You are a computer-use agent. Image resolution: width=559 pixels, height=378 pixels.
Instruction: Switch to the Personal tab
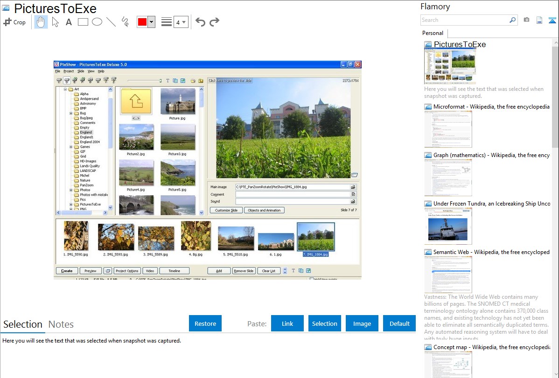(433, 33)
